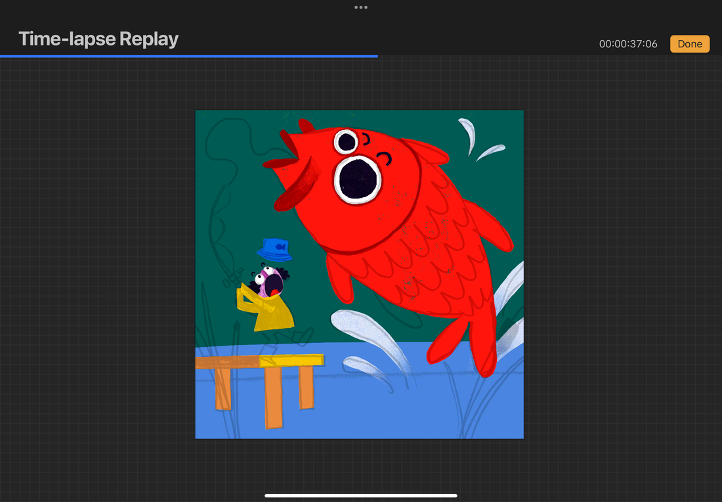Tap the fisherman's screaming purple face

click(270, 283)
